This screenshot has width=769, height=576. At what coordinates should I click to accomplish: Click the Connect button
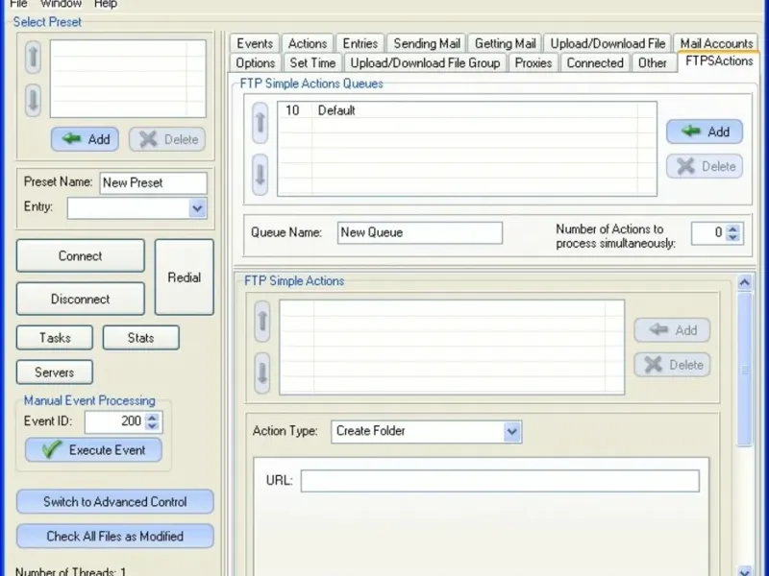point(81,255)
